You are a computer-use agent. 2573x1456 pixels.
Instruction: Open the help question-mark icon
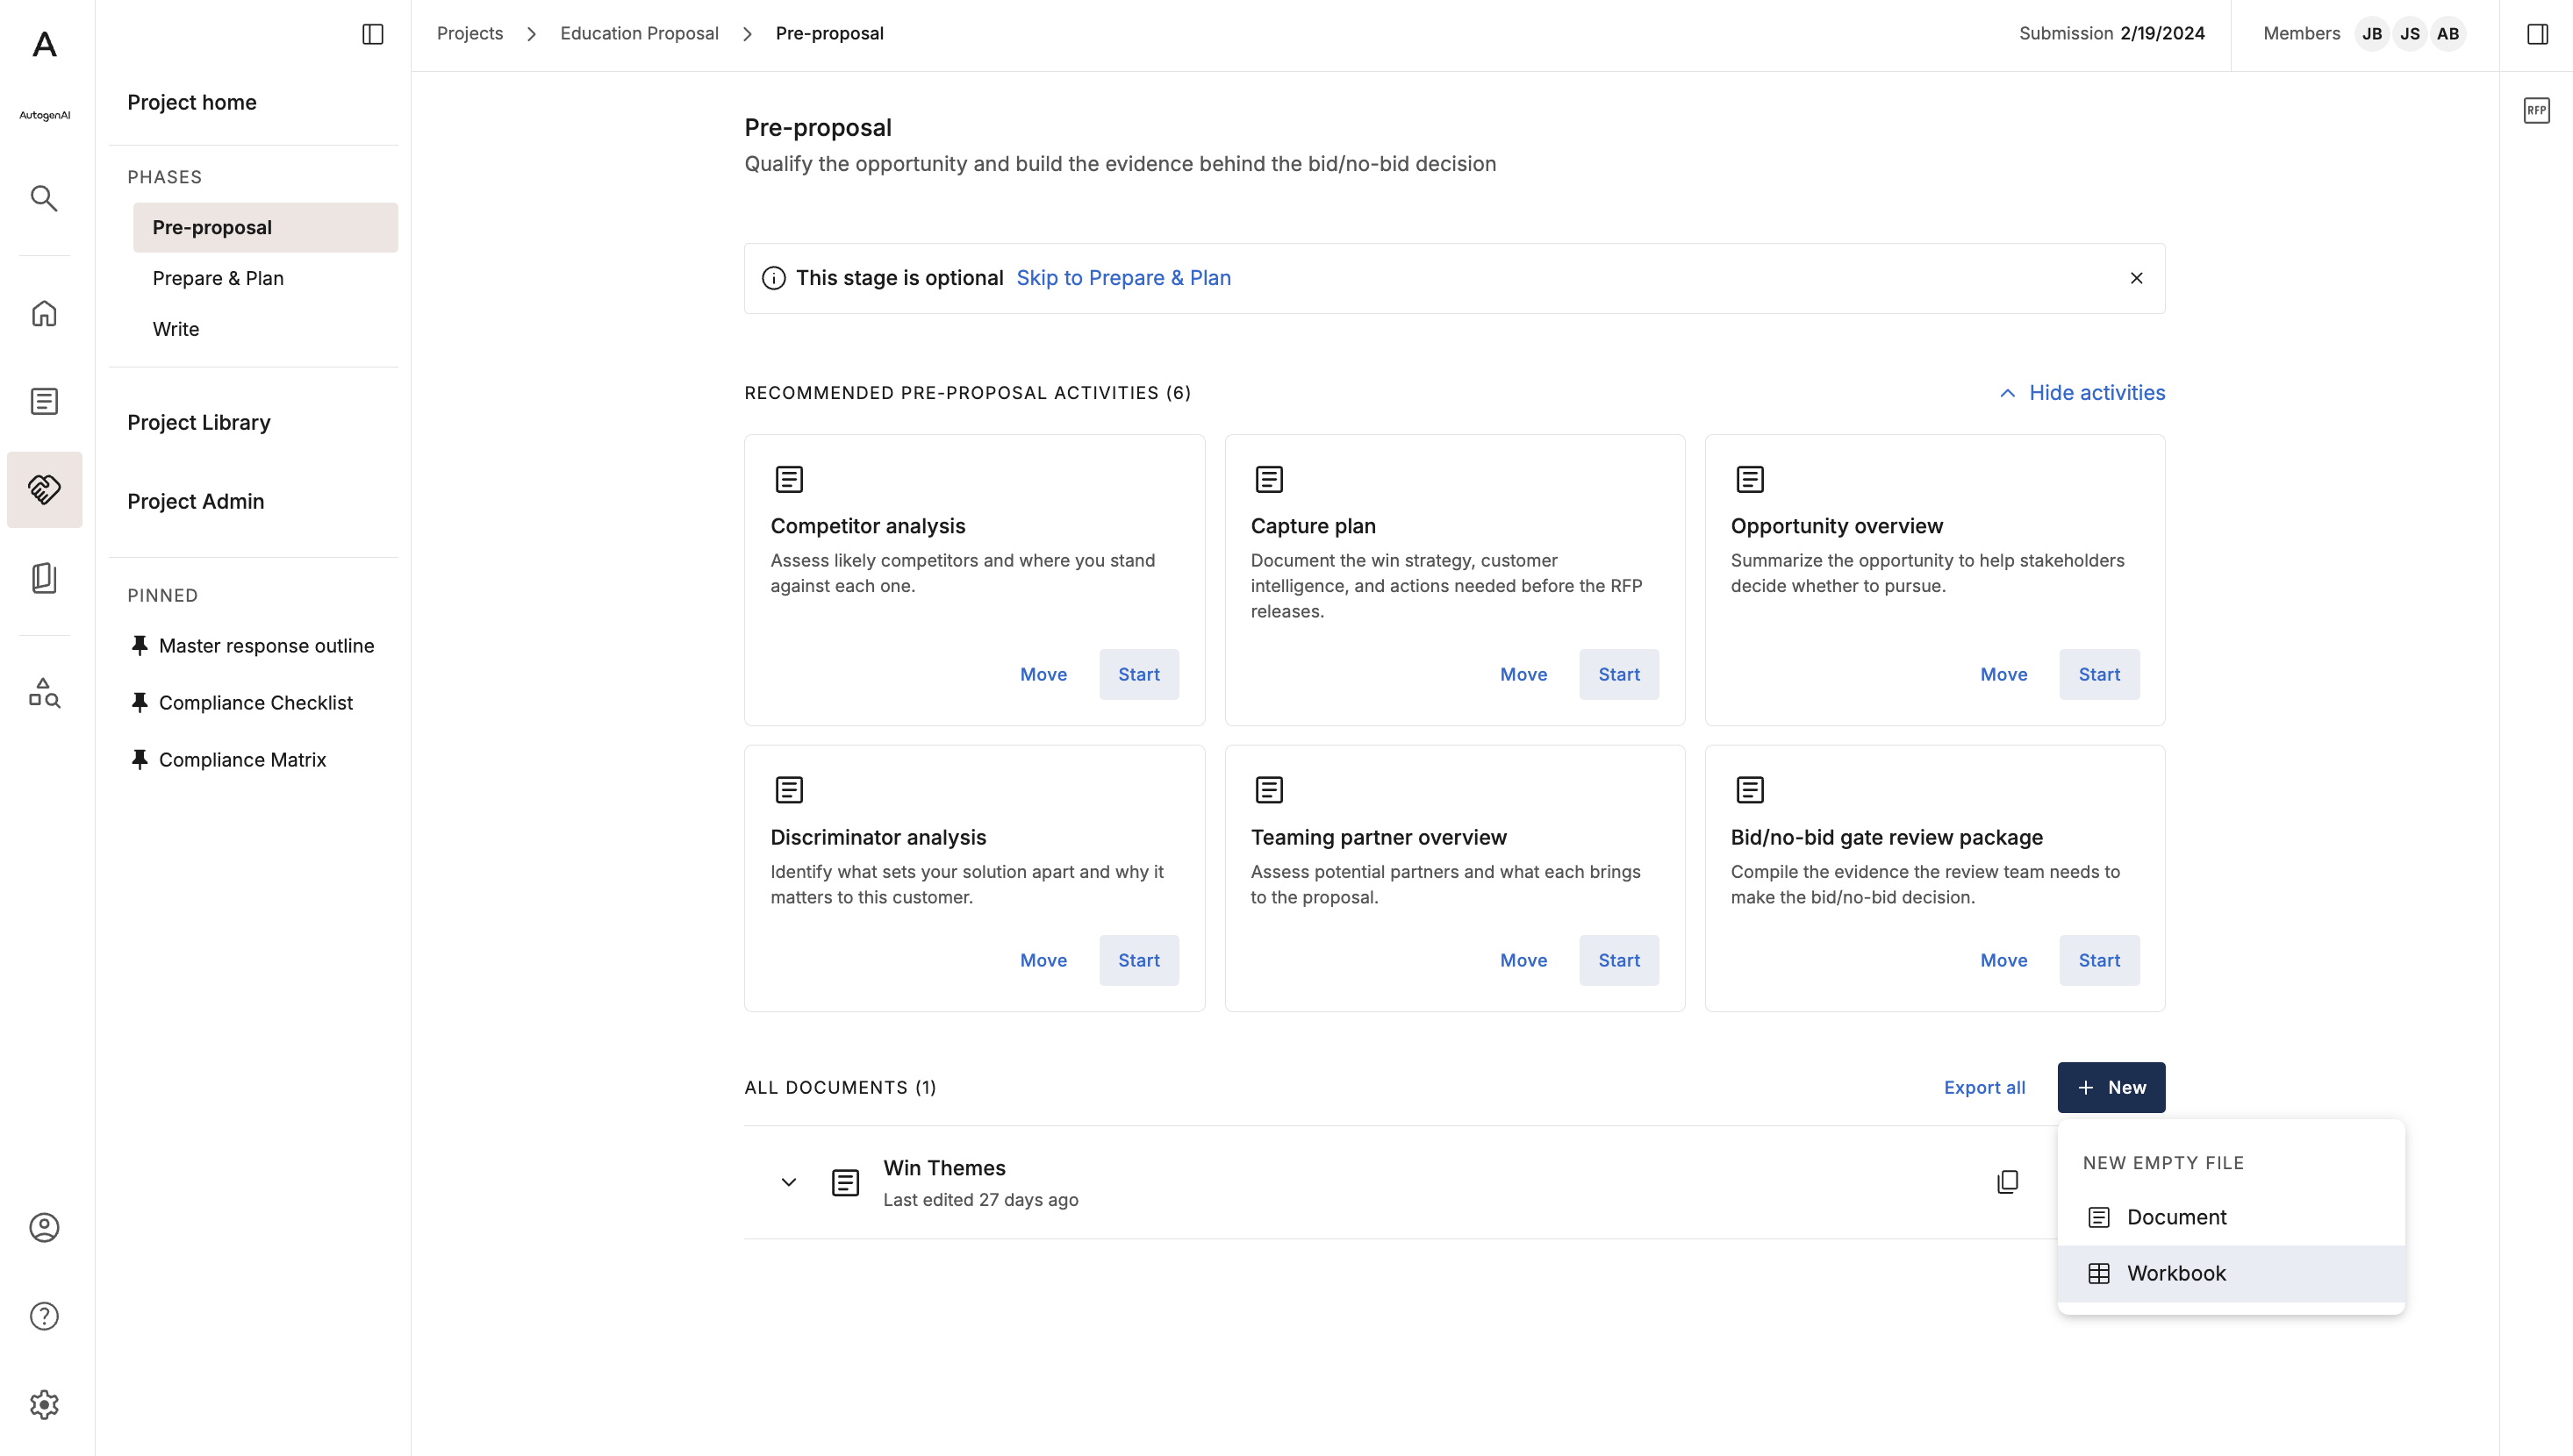(44, 1316)
